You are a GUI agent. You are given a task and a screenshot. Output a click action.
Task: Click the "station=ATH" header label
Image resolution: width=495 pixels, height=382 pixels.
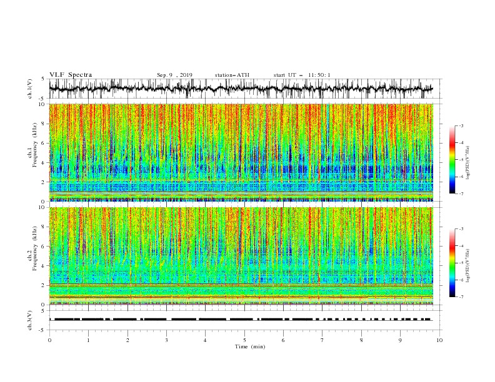coord(232,75)
